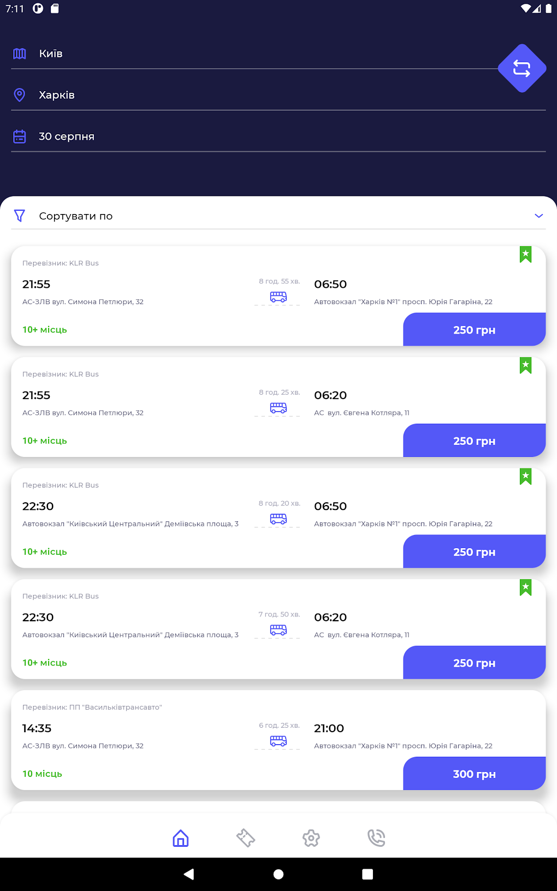The image size is (557, 891).
Task: Open the tickets tab in bottom bar
Action: [x=246, y=838]
